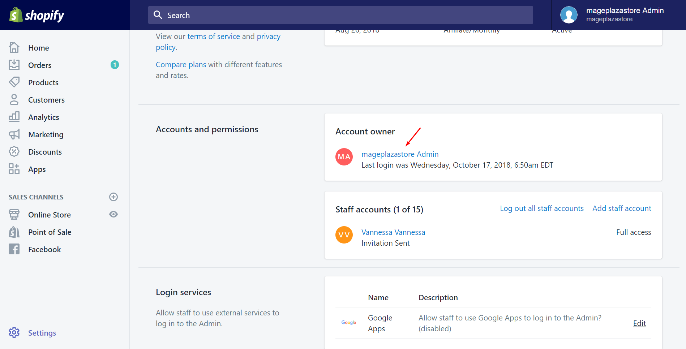Edit Google Apps login service
The width and height of the screenshot is (686, 349).
pos(639,323)
